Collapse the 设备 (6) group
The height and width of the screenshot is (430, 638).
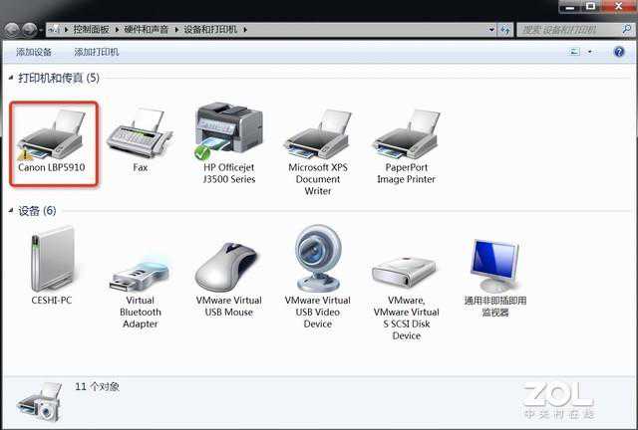[x=11, y=211]
